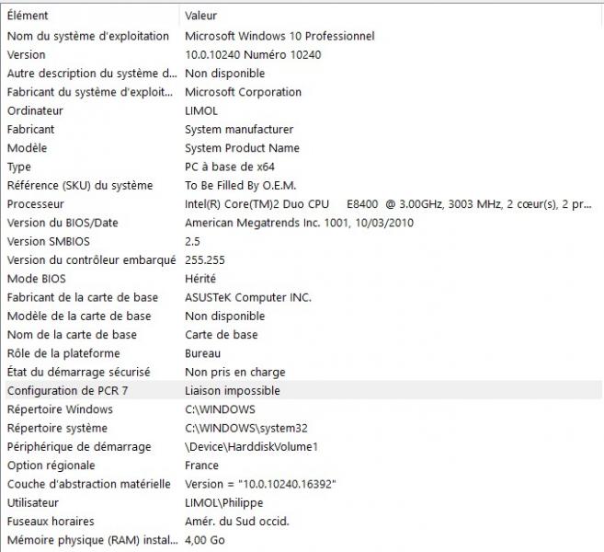Select the "Type" row label
This screenshot has height=552, width=604.
pyautogui.click(x=19, y=167)
